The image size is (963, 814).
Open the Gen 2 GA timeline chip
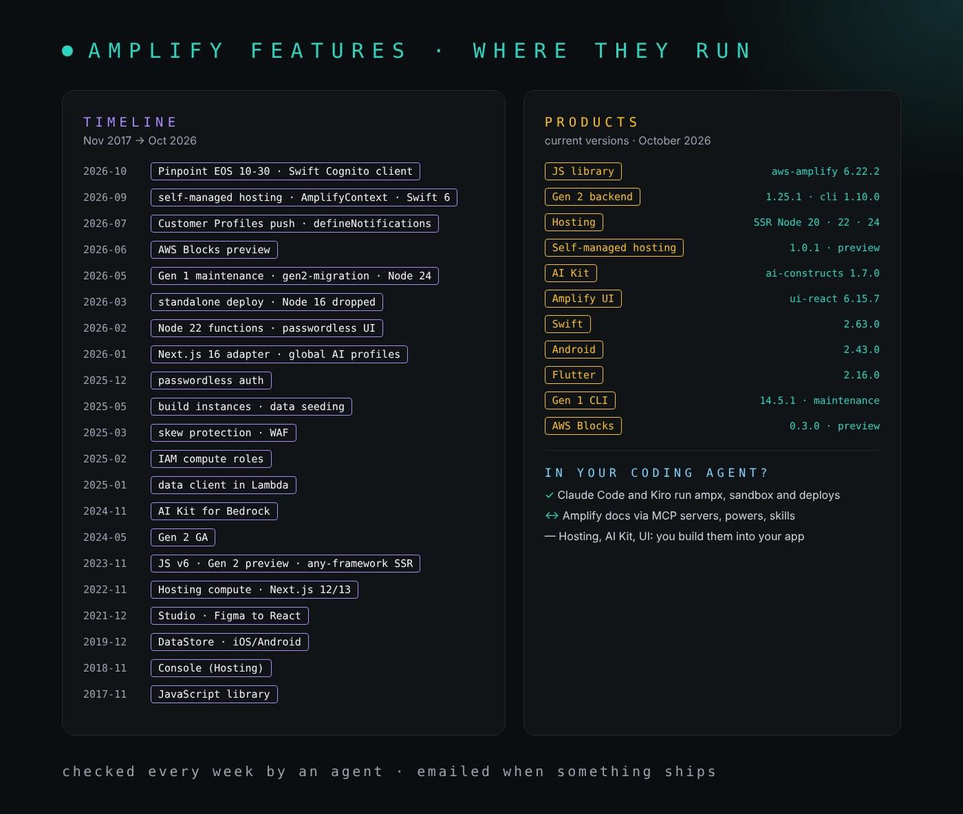(183, 537)
